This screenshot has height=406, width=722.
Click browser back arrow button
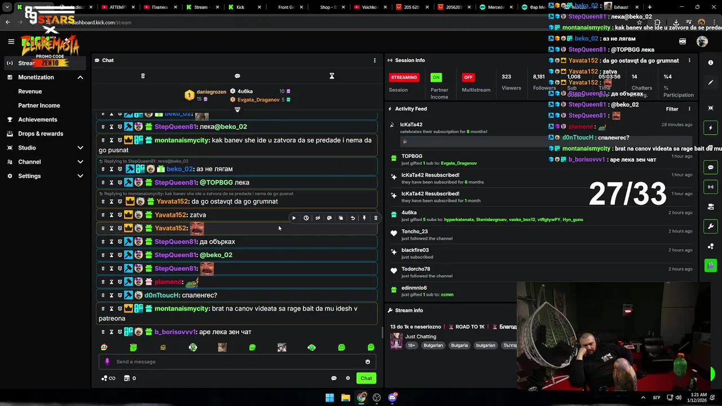7,23
